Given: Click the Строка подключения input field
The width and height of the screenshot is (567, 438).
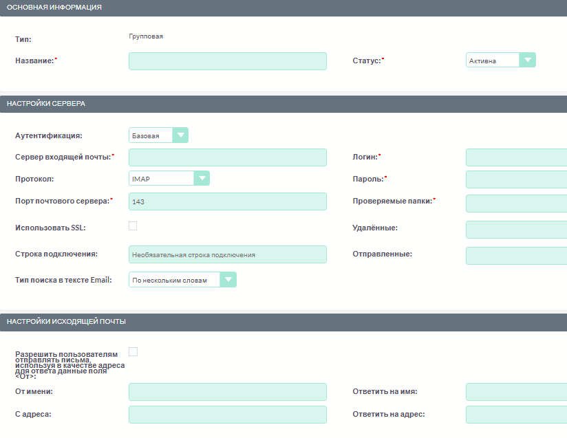Looking at the screenshot, I should (x=227, y=254).
